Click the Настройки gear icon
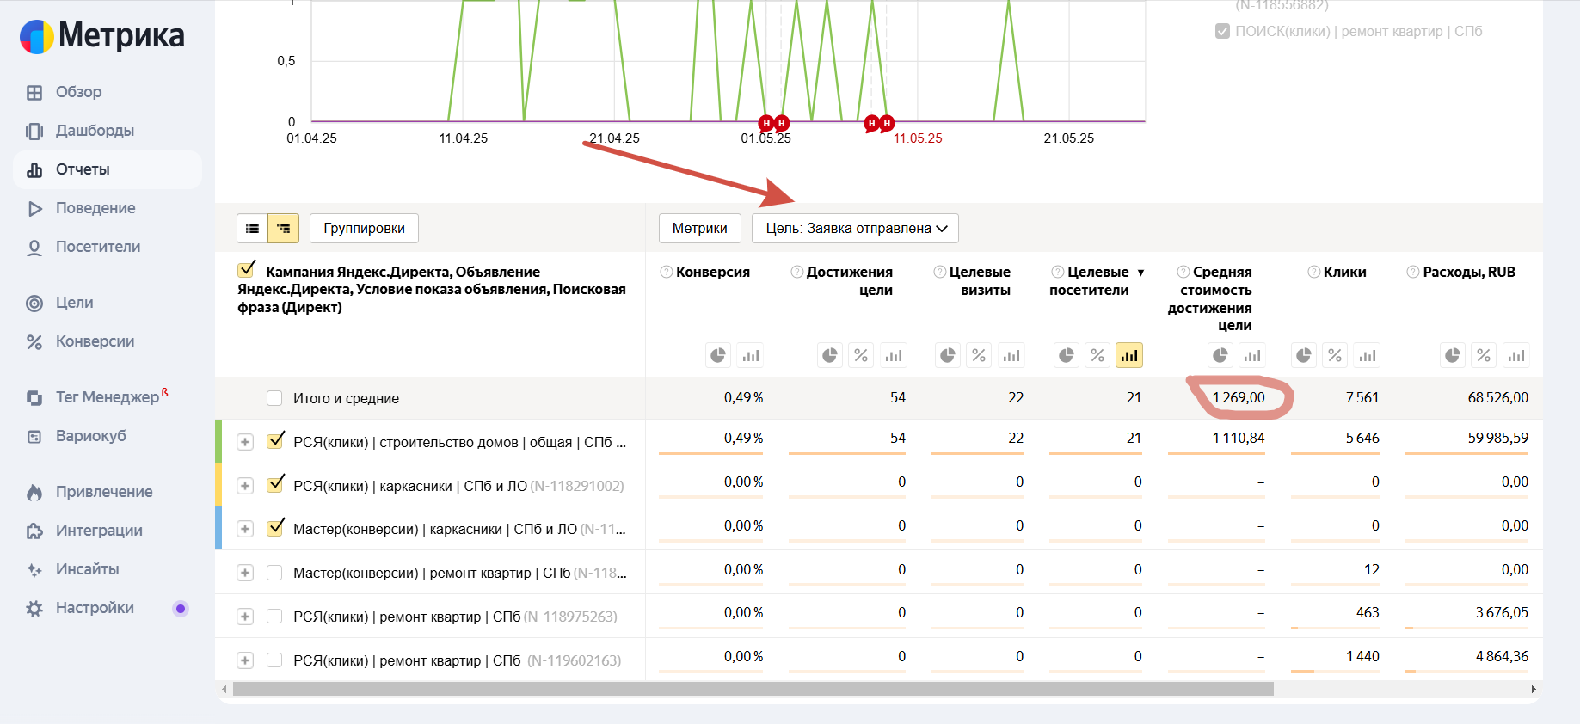Viewport: 1580px width, 724px height. (34, 608)
